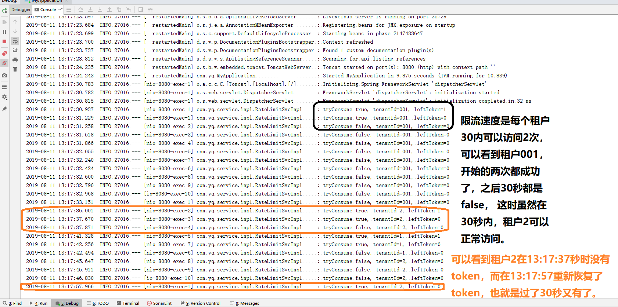The image size is (618, 307).
Task: Click the Force Step Into icon
Action: click(100, 10)
